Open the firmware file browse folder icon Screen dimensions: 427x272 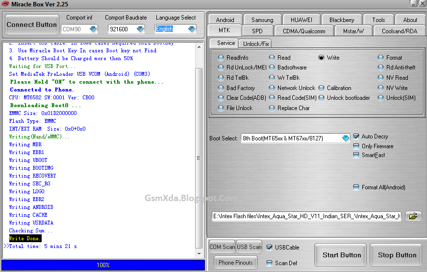click(413, 216)
